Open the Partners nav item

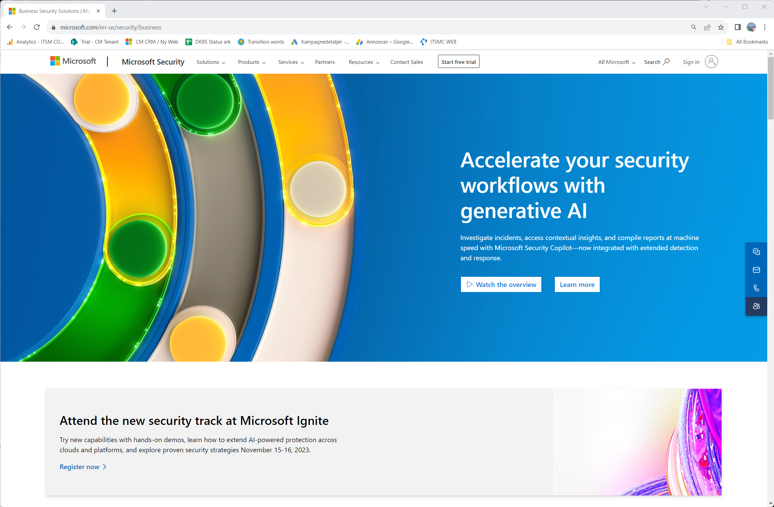pyautogui.click(x=325, y=62)
